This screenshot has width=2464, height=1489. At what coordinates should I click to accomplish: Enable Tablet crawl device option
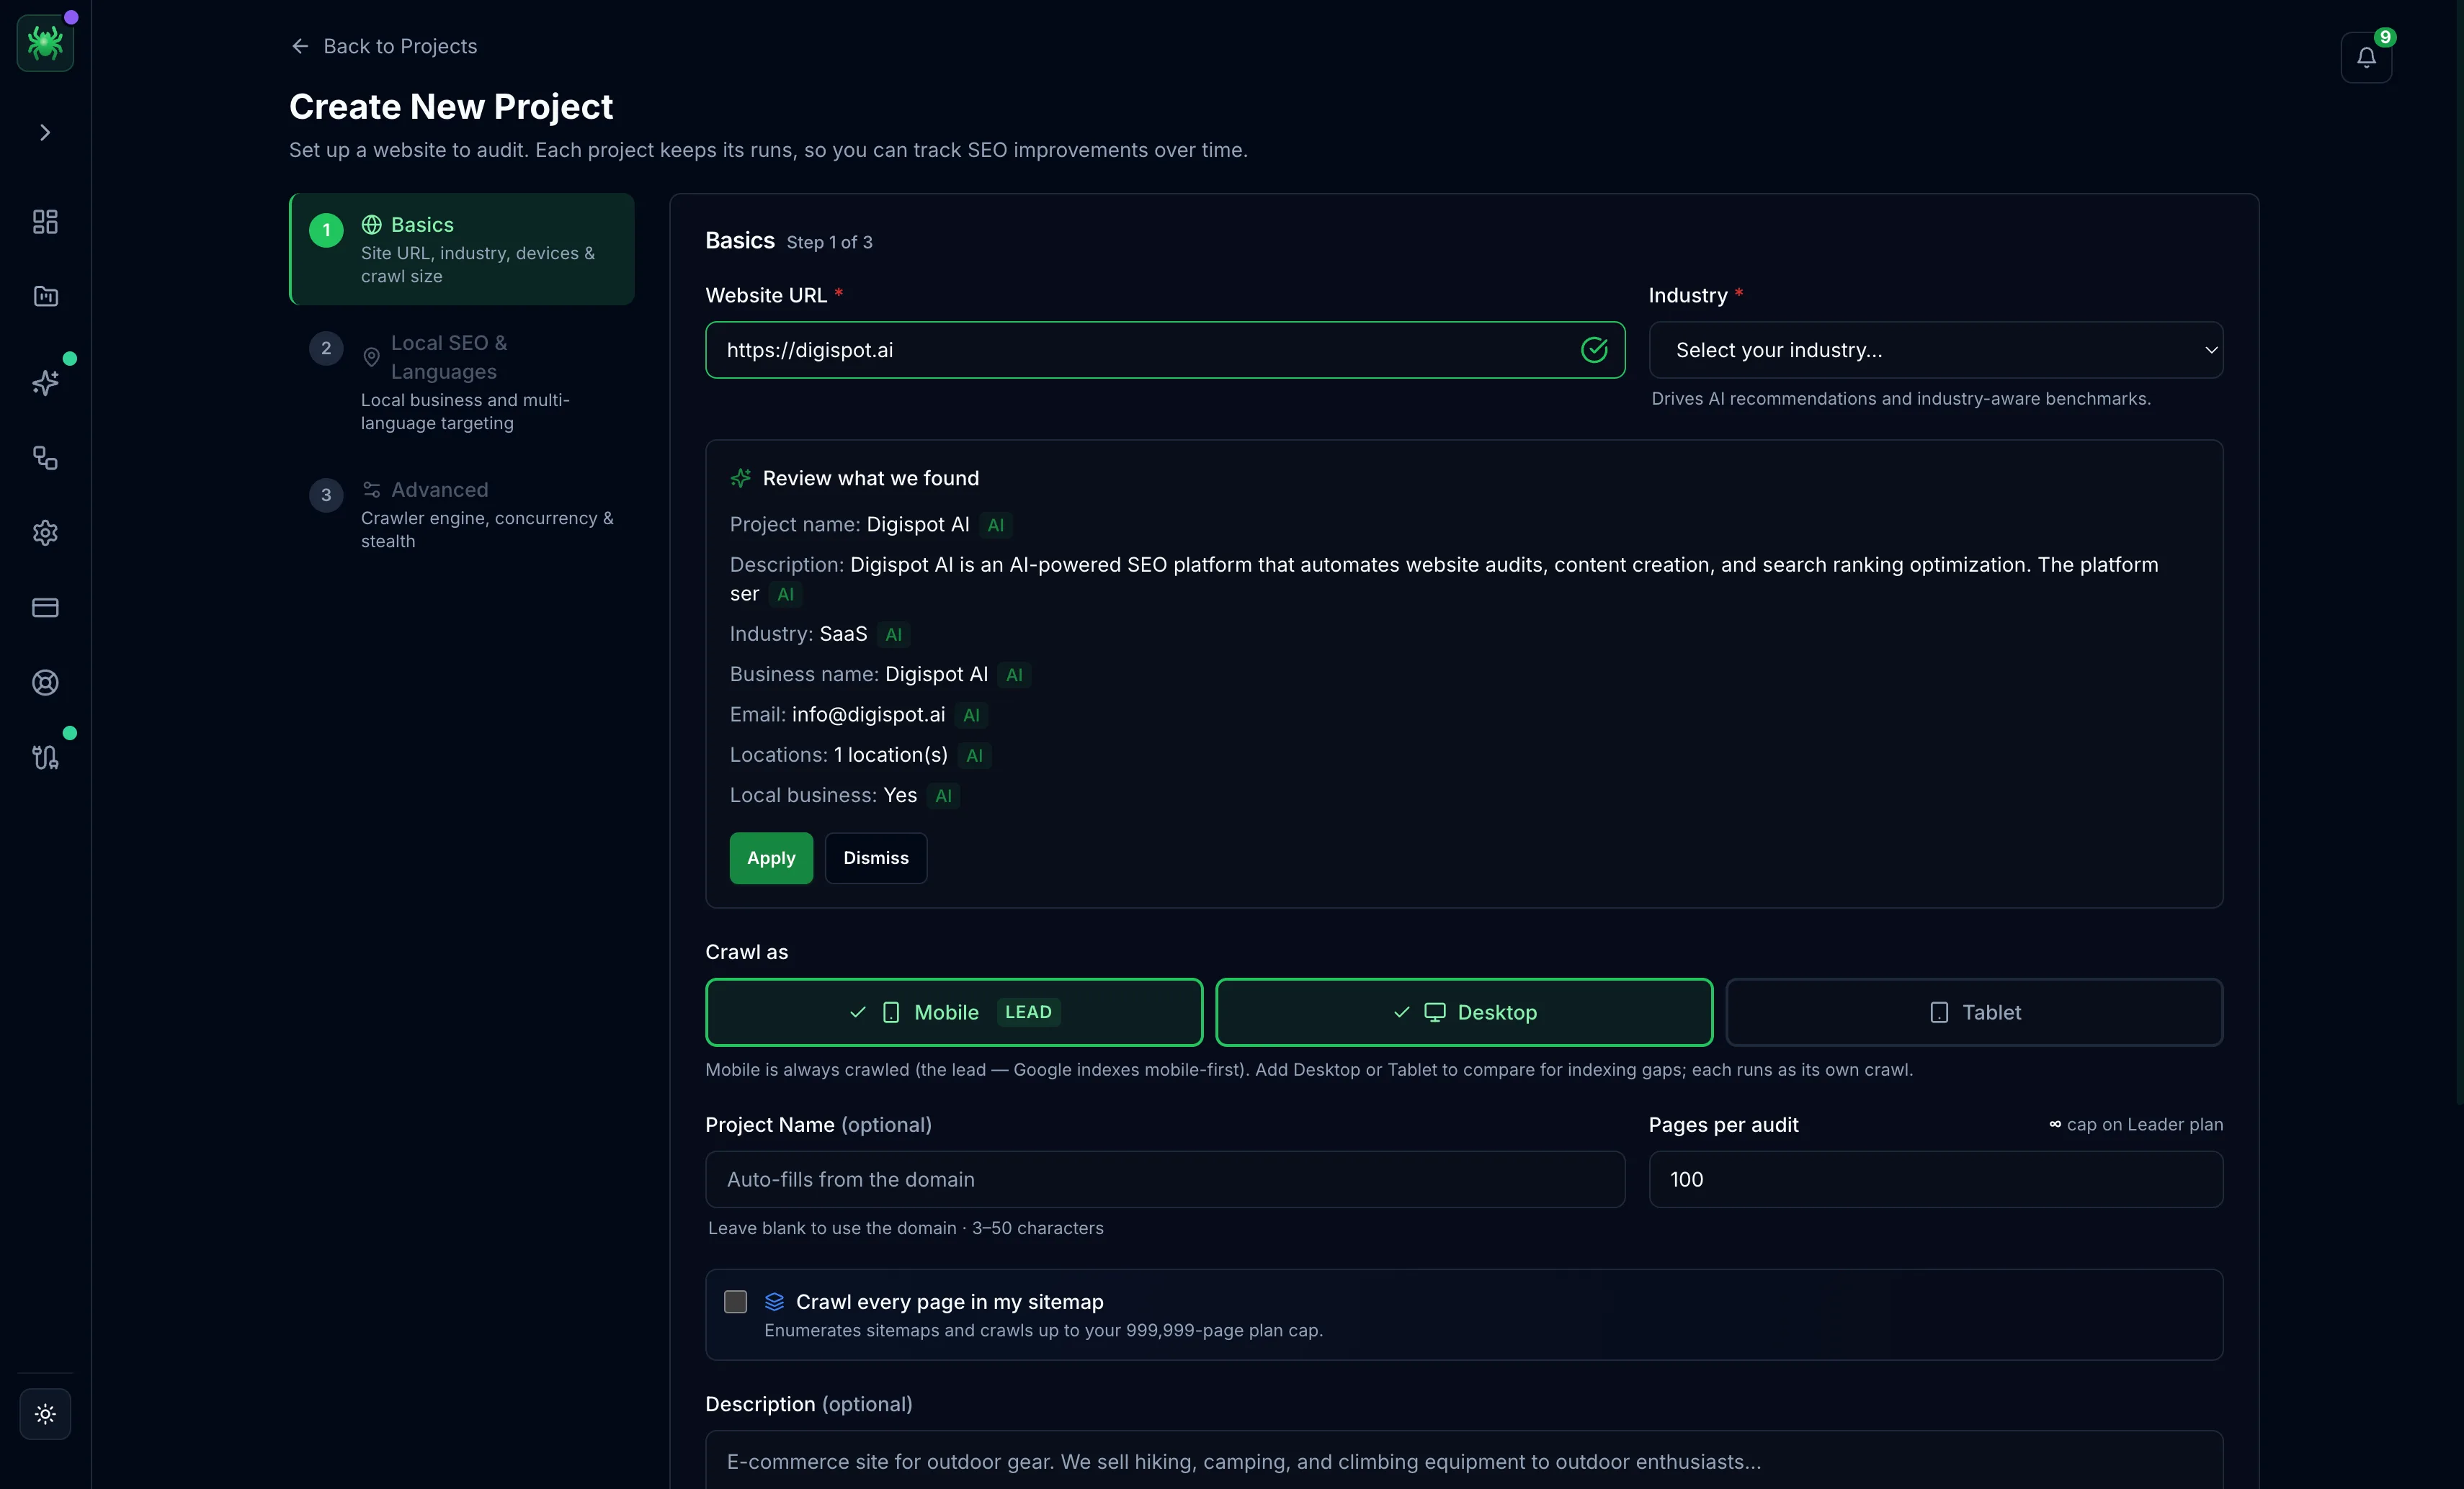(1974, 1012)
